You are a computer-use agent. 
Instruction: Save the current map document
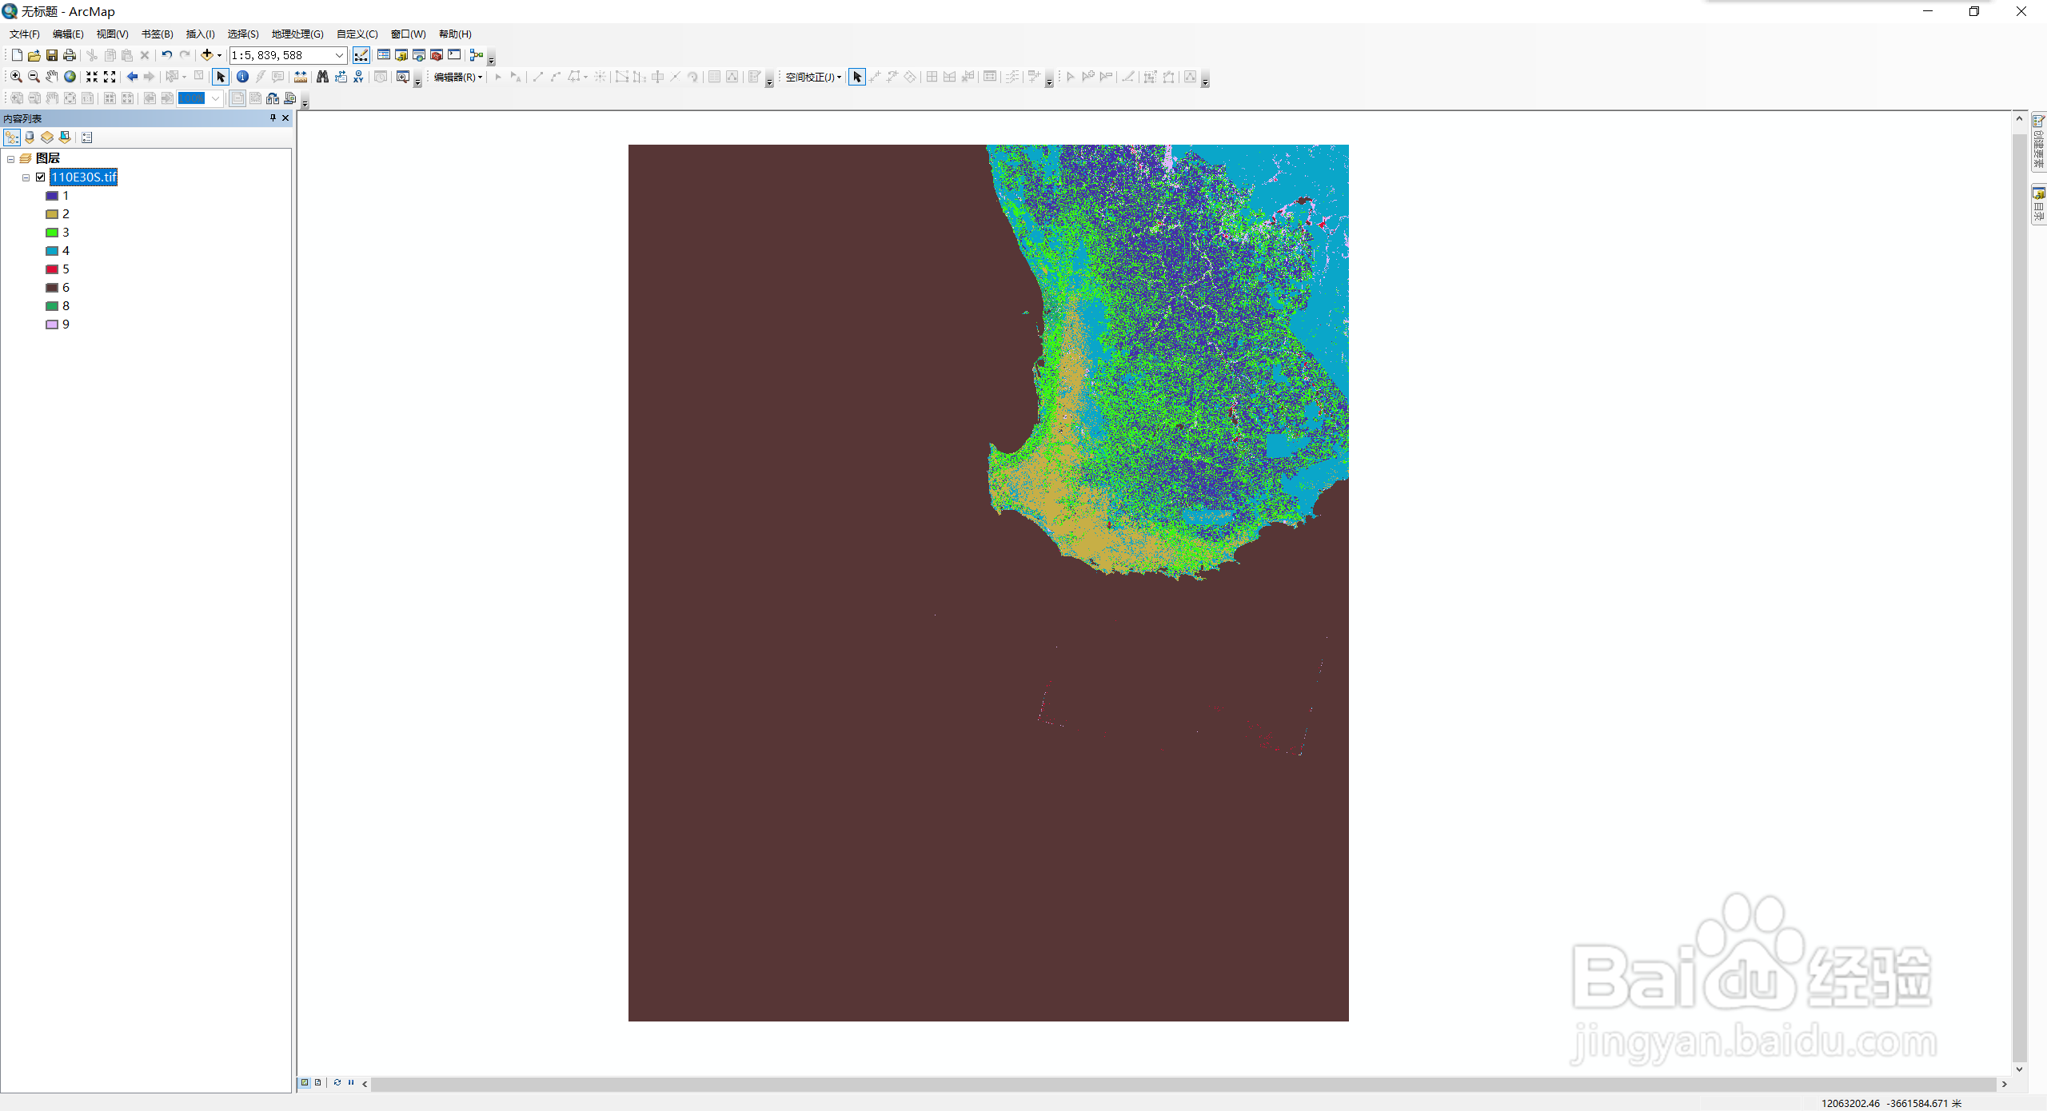(51, 55)
